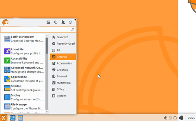This screenshot has height=121, width=196.
Task: Click the network status tray icon
Action: (x=170, y=118)
